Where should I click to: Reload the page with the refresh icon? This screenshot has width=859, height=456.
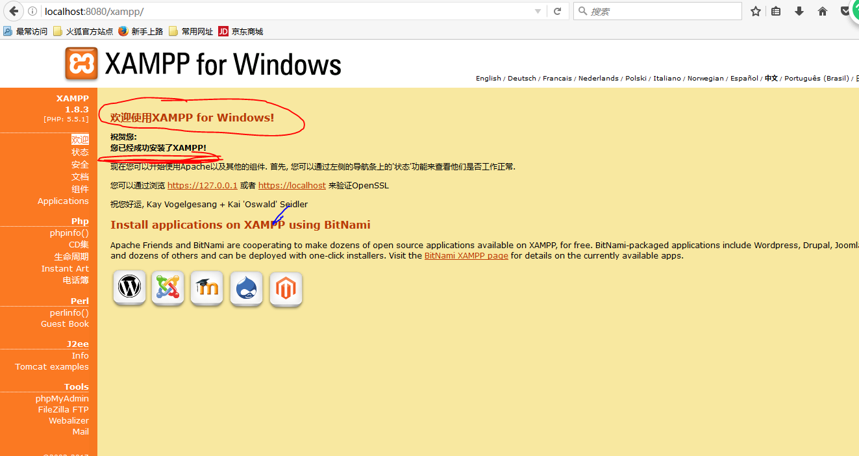[x=557, y=12]
